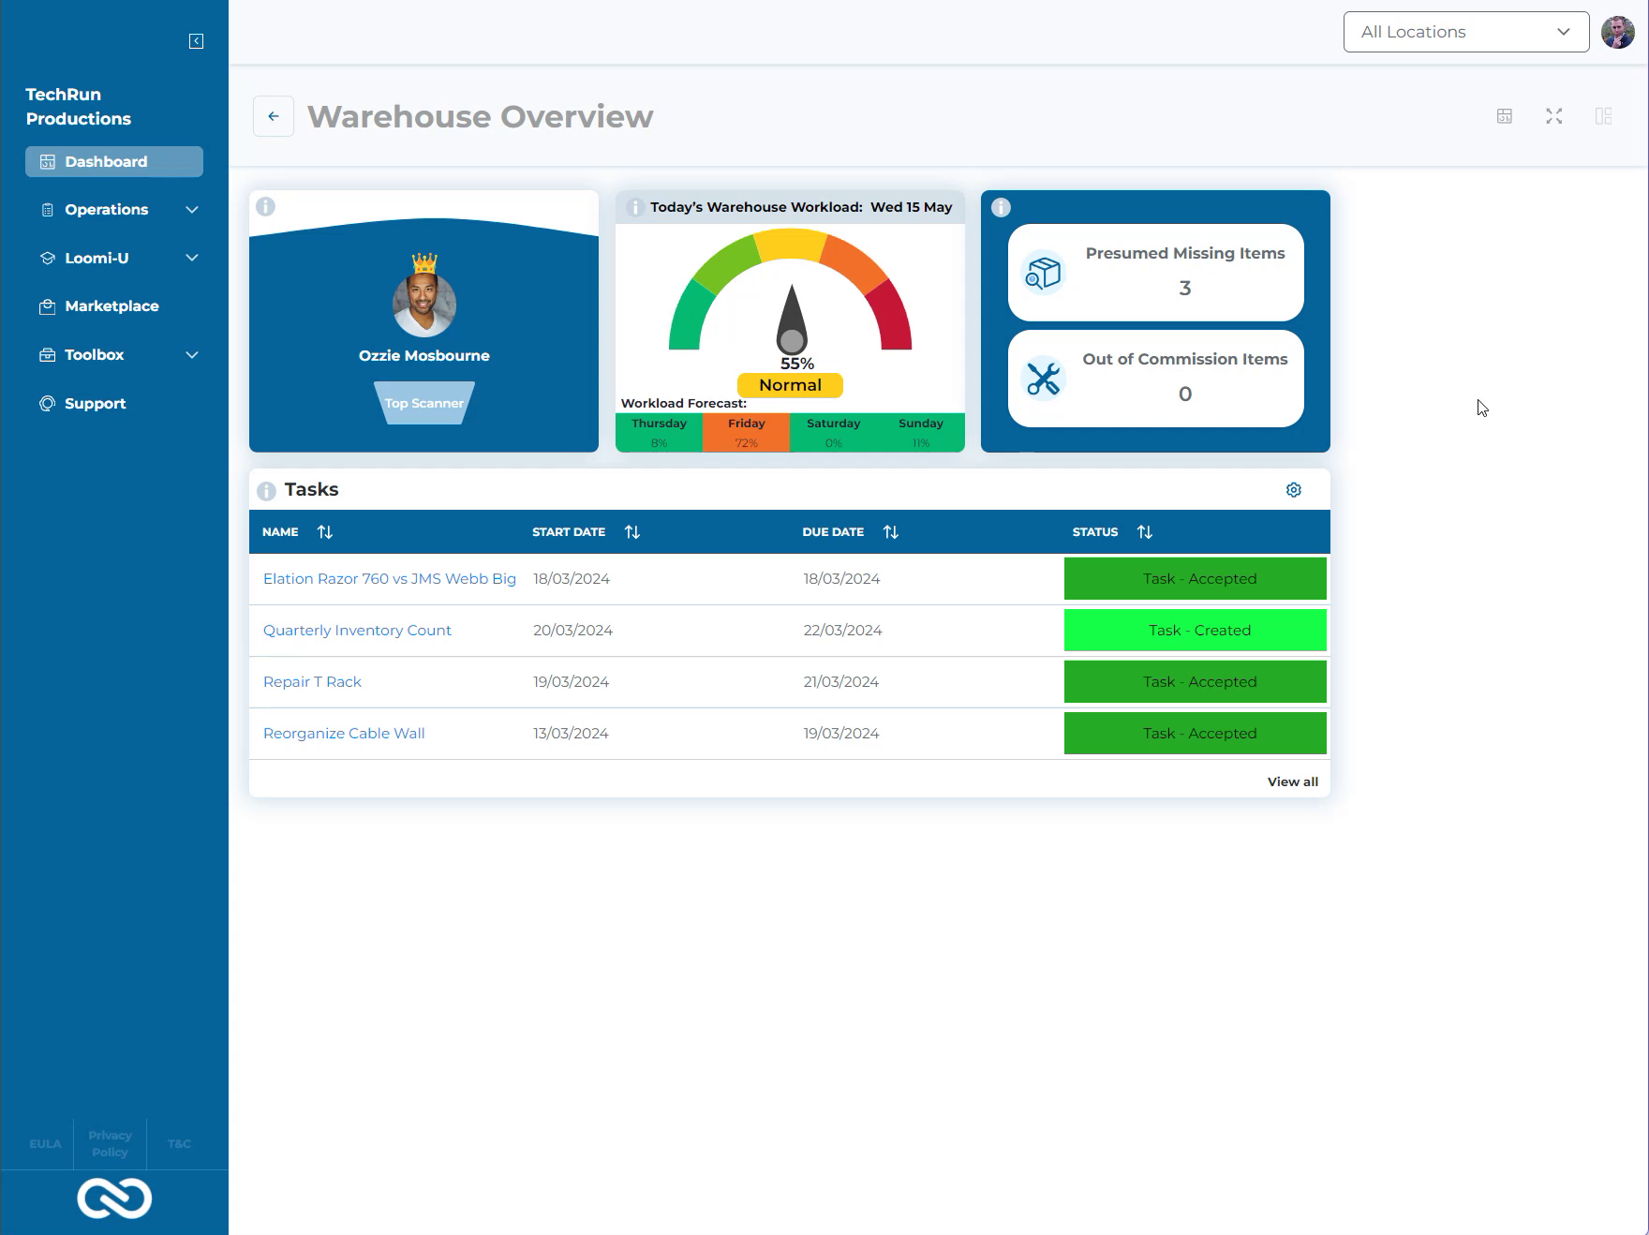Click info icon beside Tasks heading
This screenshot has width=1649, height=1235.
(266, 490)
